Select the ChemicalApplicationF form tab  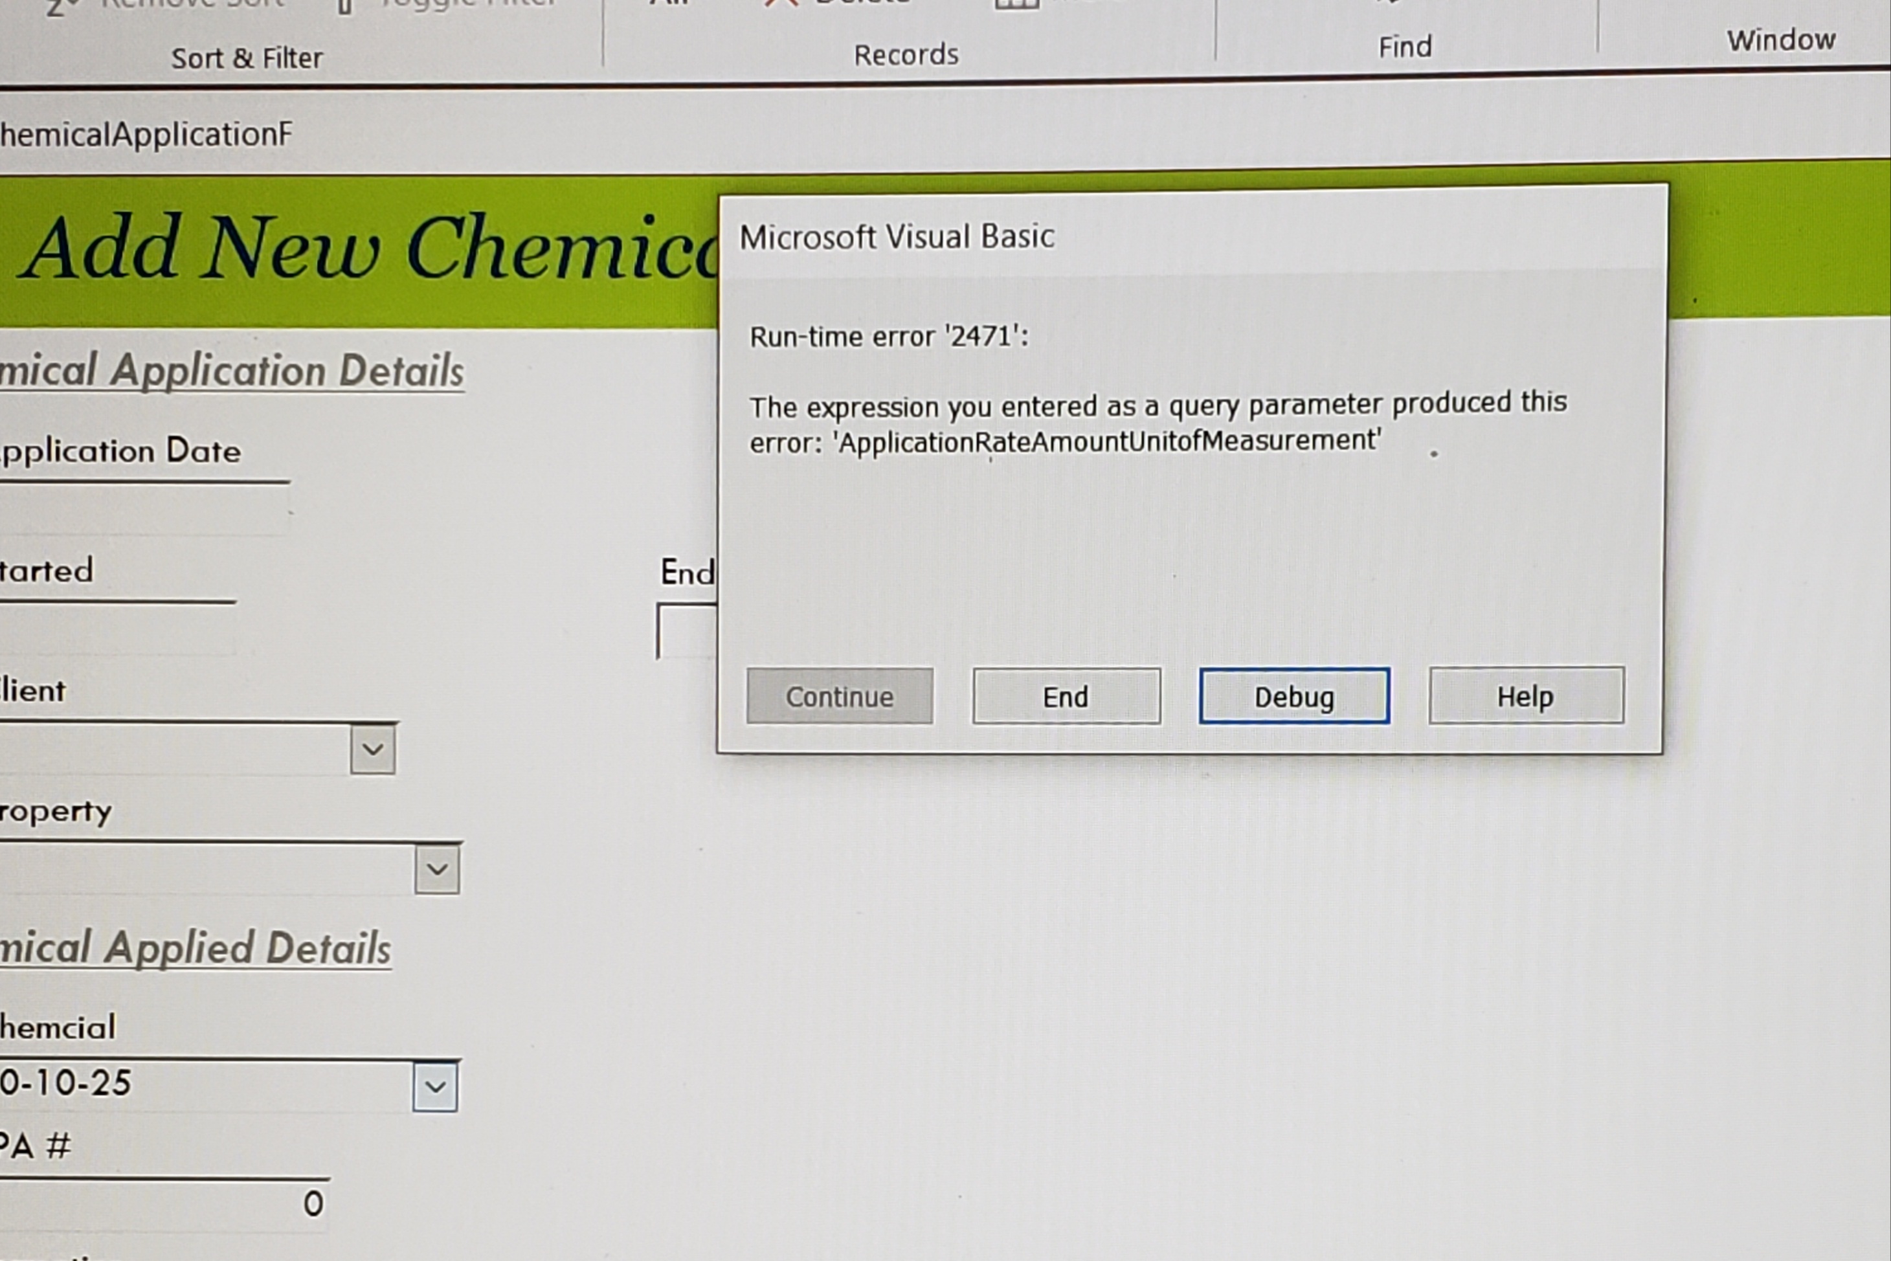[x=145, y=134]
